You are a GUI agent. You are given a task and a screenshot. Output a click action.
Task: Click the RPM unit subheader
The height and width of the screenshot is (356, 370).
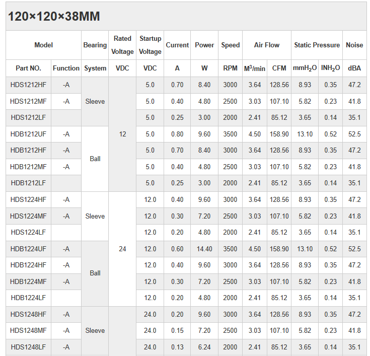(x=230, y=68)
